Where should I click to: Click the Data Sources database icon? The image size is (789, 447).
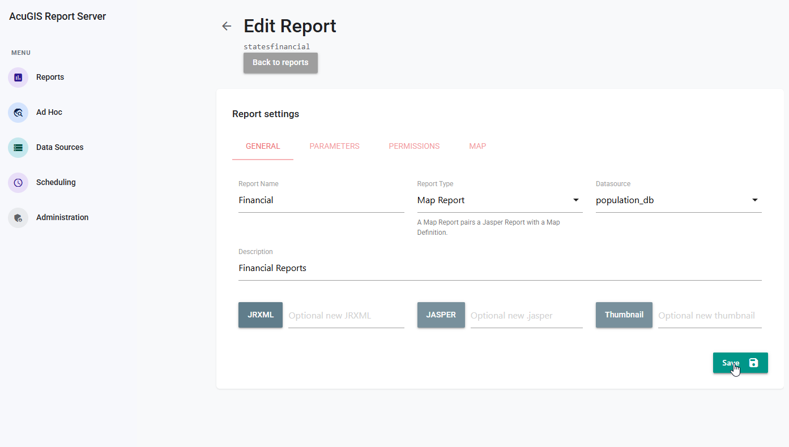[x=18, y=148]
